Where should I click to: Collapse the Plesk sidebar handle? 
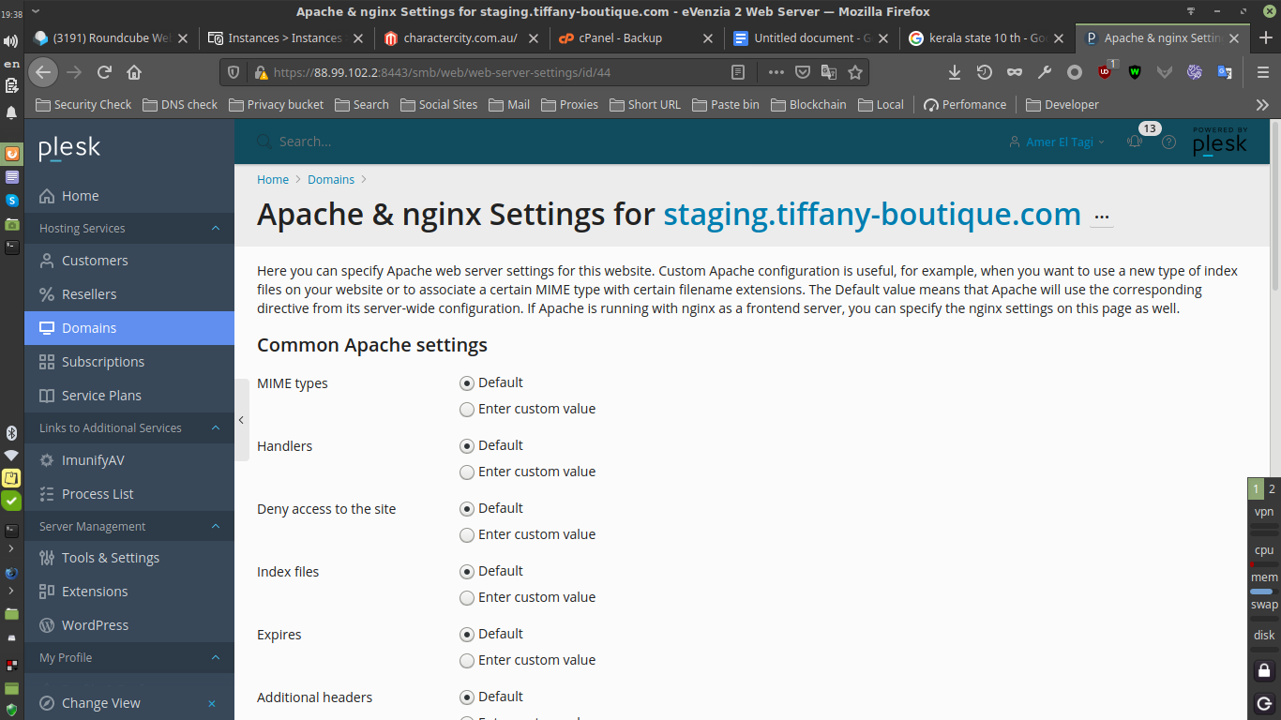[x=241, y=420]
